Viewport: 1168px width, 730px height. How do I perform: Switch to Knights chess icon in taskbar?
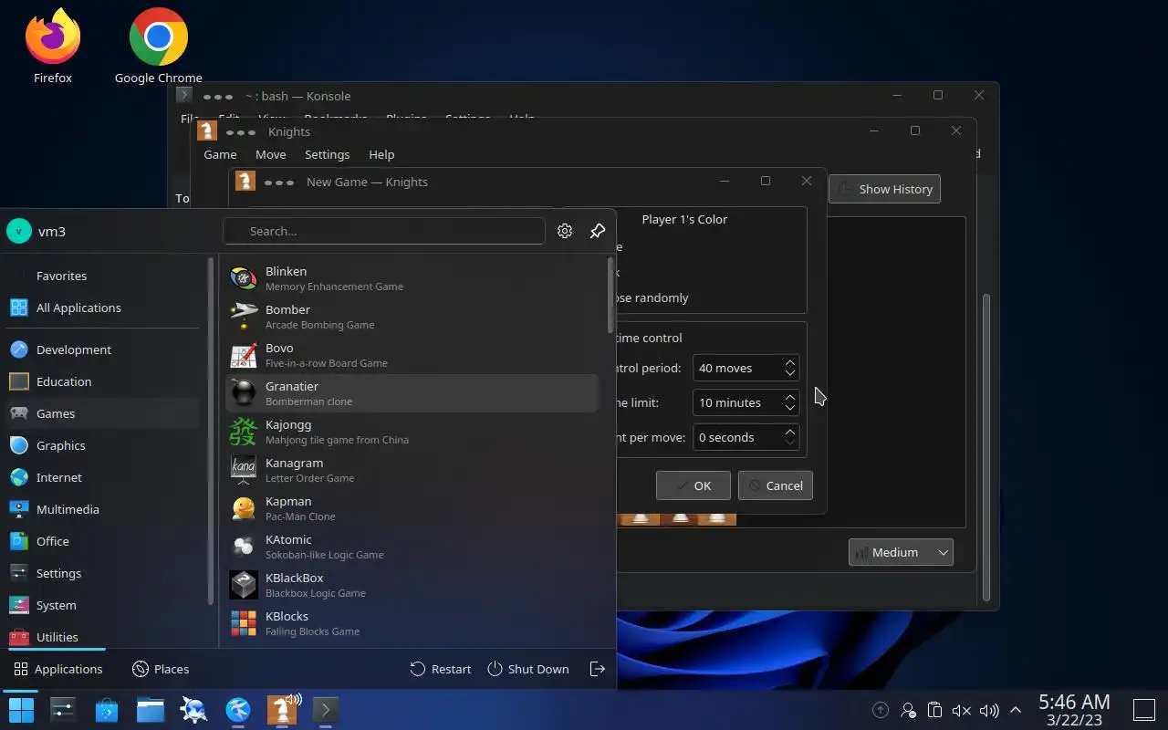(x=282, y=710)
